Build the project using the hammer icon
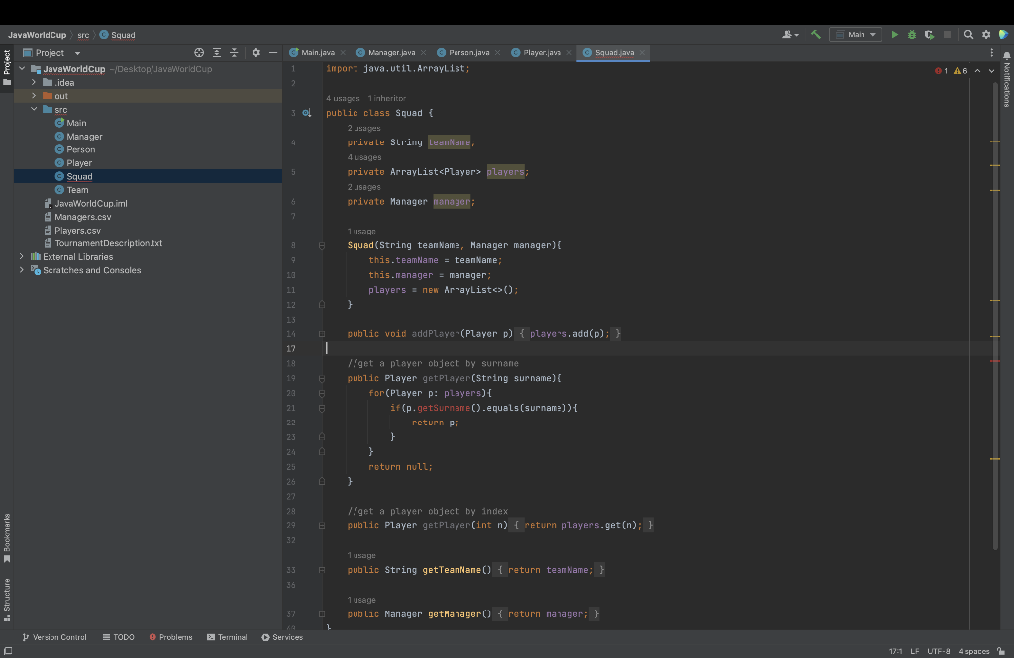This screenshot has height=658, width=1014. [817, 33]
